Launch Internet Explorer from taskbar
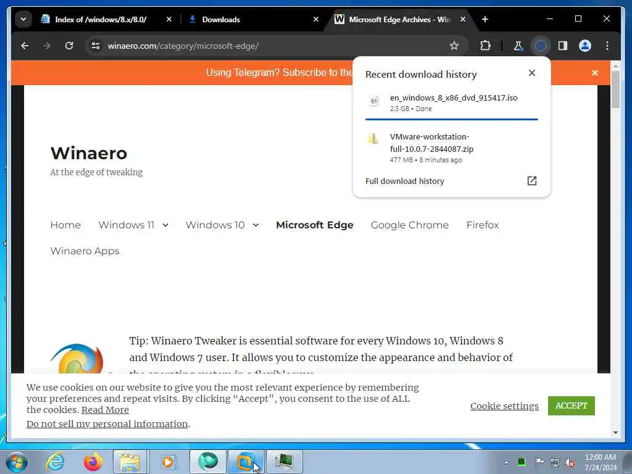 coord(55,462)
